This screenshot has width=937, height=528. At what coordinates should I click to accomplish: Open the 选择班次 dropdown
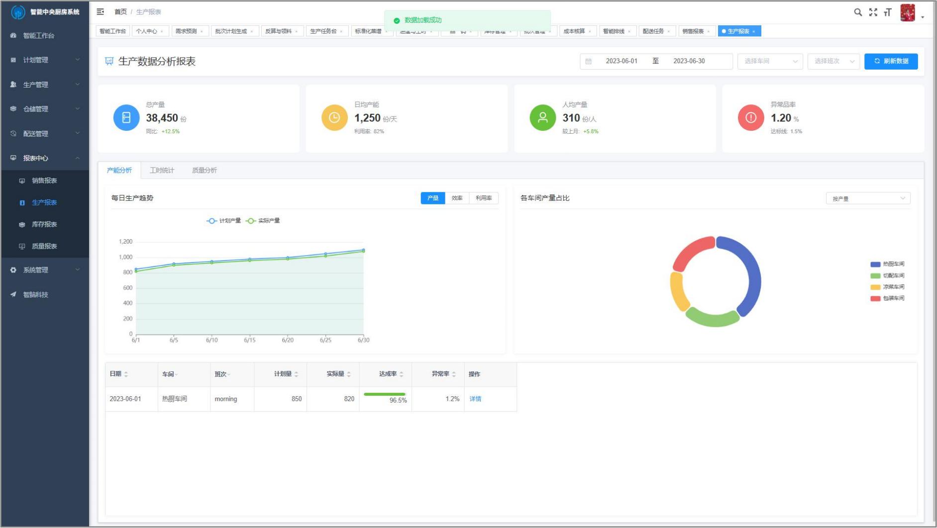(833, 61)
